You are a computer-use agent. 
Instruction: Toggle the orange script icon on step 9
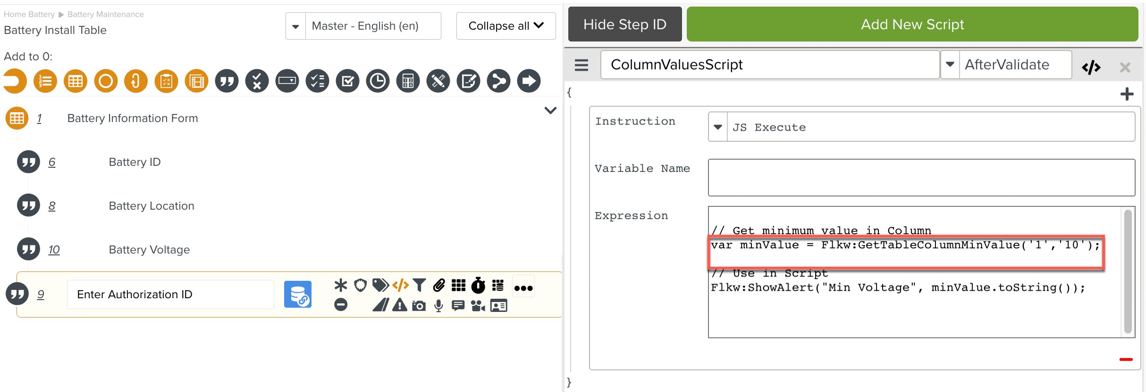coord(400,285)
